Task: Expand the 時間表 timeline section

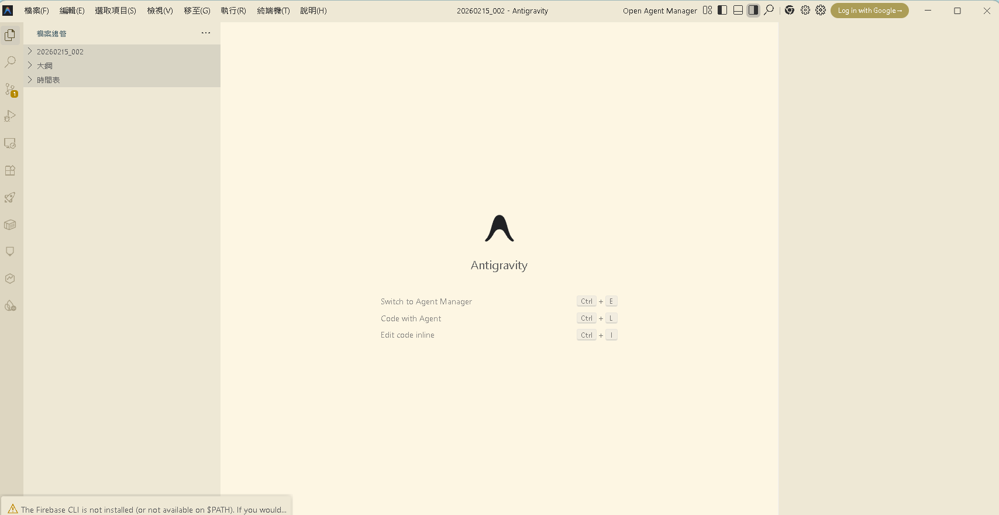Action: click(122, 80)
